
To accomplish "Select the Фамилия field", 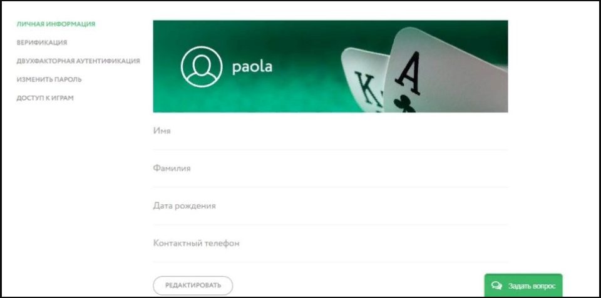I will pos(331,168).
